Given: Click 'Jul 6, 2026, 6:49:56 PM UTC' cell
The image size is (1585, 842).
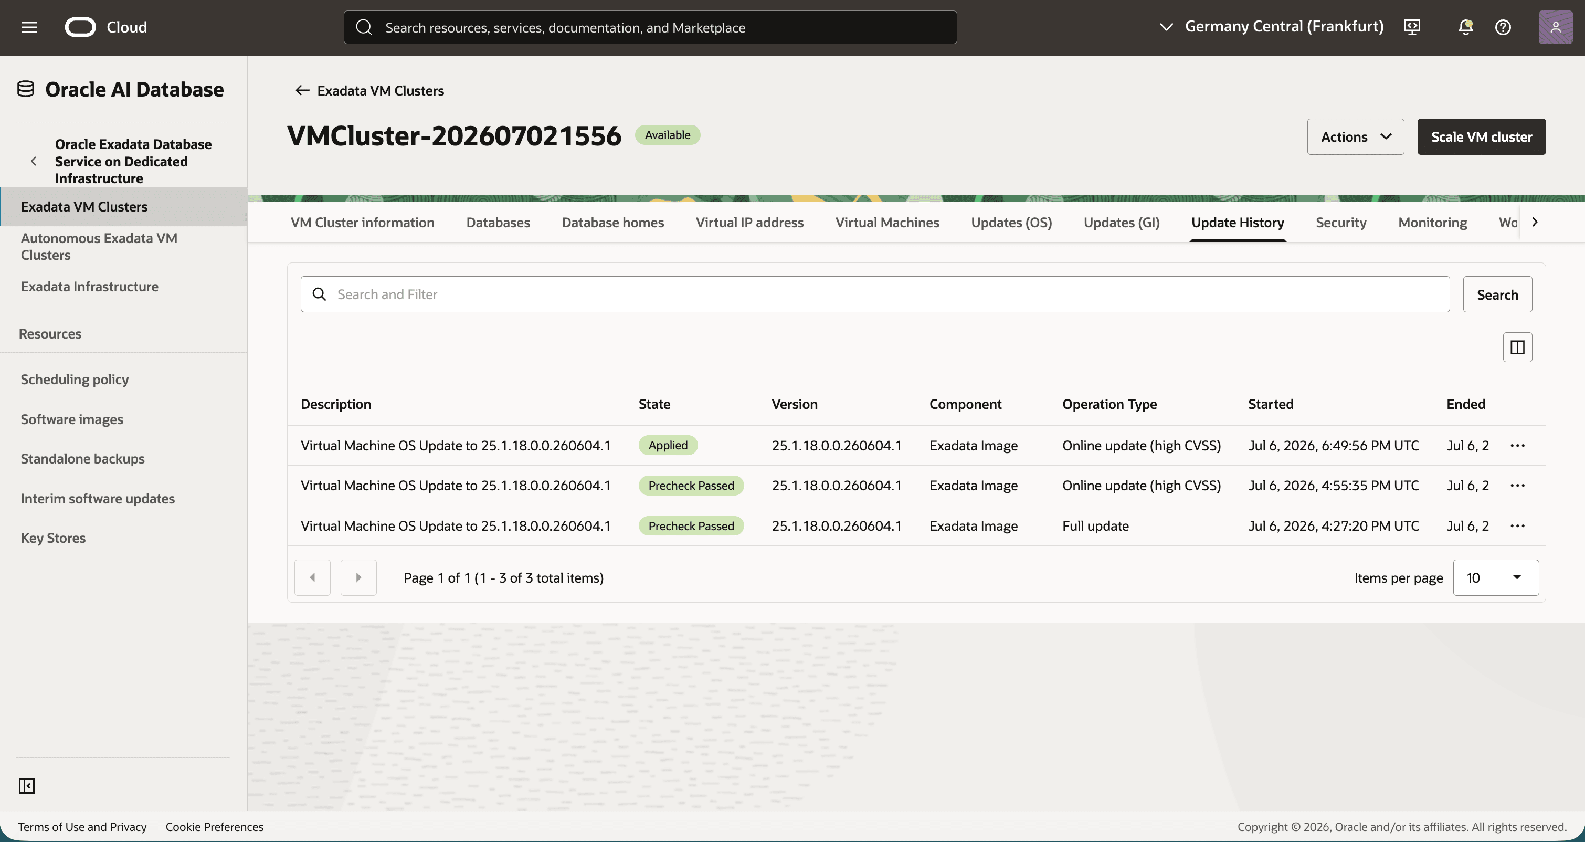Looking at the screenshot, I should pyautogui.click(x=1334, y=445).
